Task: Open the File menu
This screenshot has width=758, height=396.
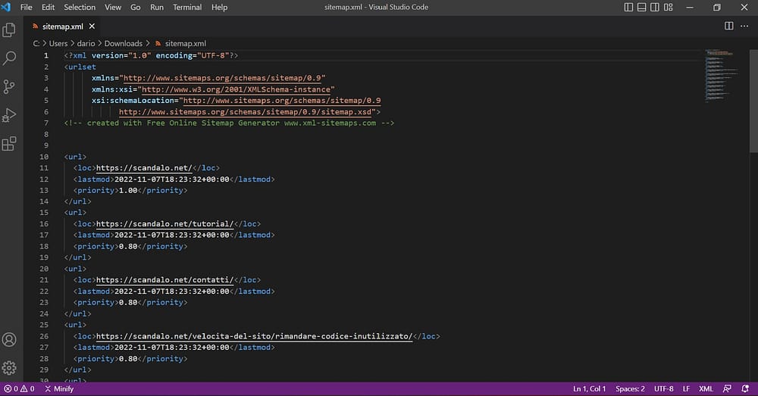Action: (x=26, y=8)
